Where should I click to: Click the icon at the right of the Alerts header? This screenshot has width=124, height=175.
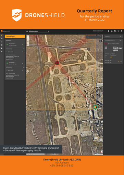tap(120, 36)
